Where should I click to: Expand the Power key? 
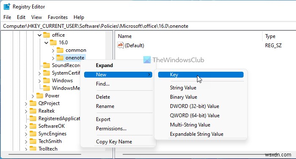coord(33,96)
